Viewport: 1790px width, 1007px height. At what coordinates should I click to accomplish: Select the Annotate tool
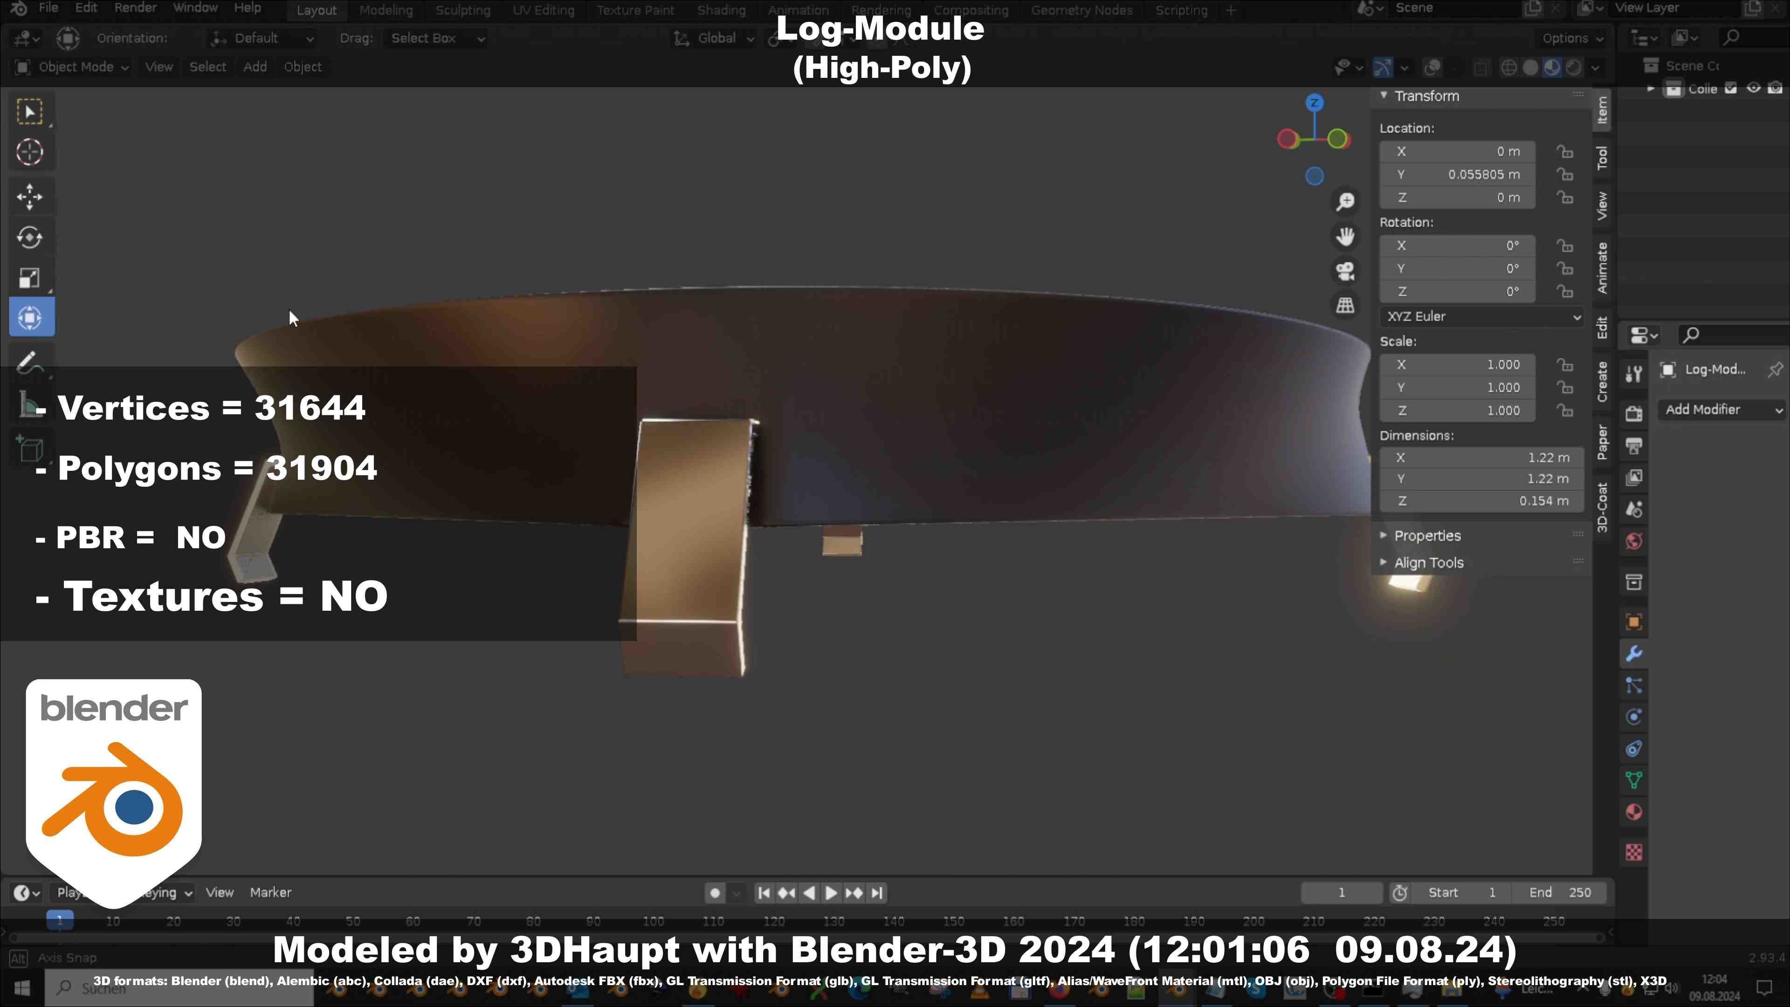point(30,362)
